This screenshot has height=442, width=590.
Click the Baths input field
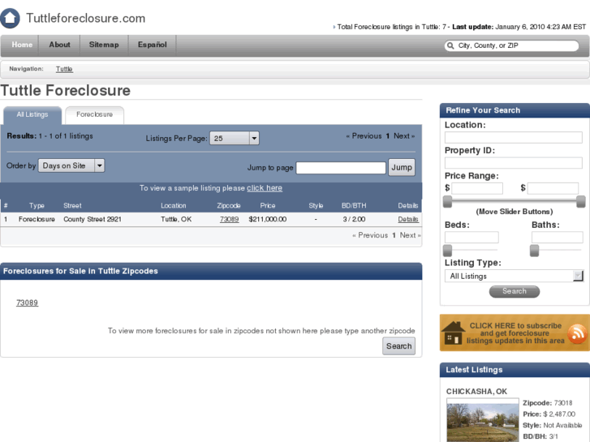pos(558,238)
